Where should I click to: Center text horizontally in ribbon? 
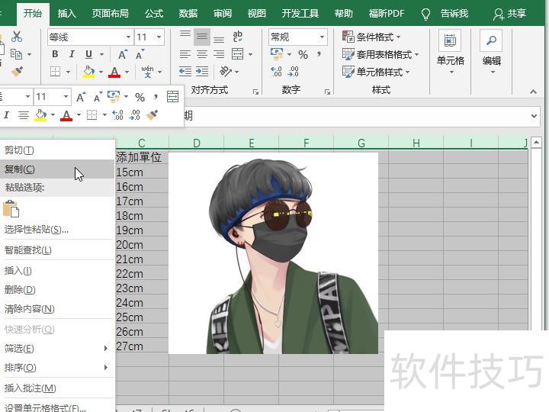pos(201,54)
